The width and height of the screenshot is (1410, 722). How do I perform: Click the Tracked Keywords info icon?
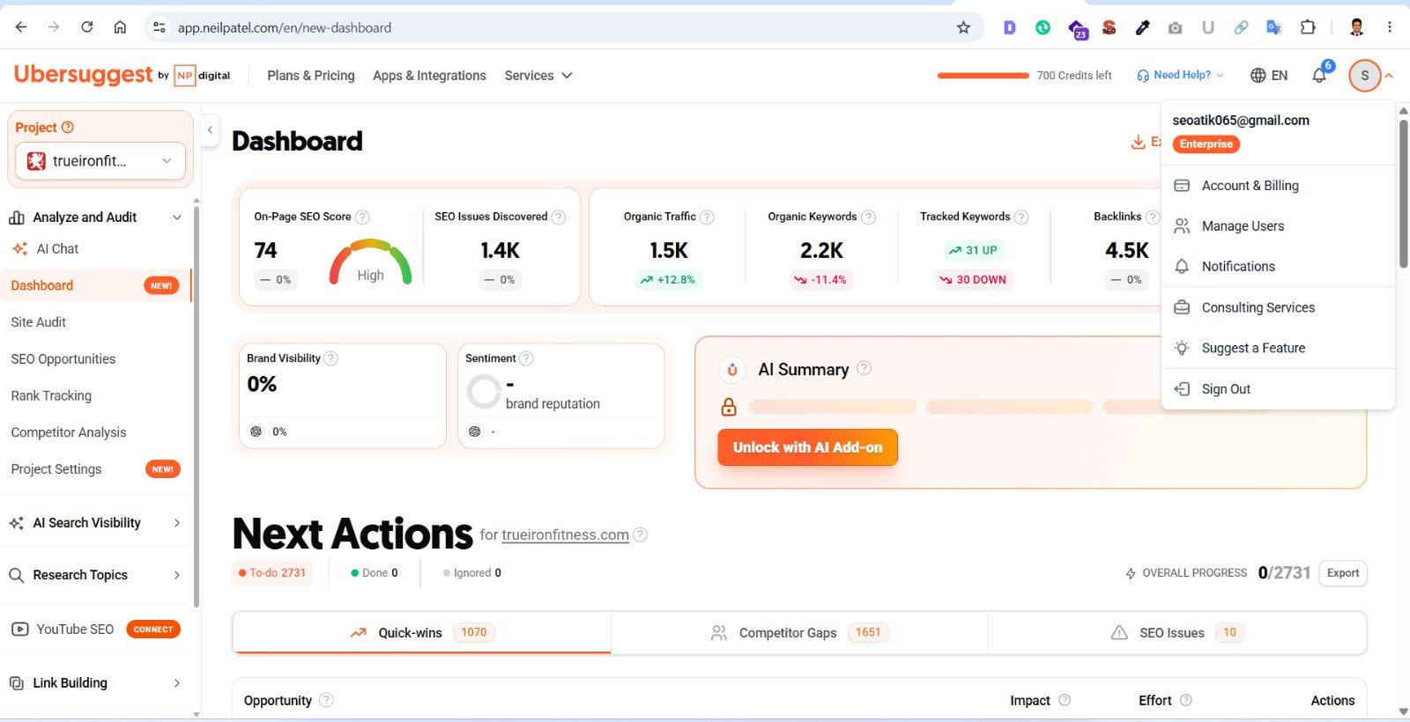pyautogui.click(x=1021, y=217)
